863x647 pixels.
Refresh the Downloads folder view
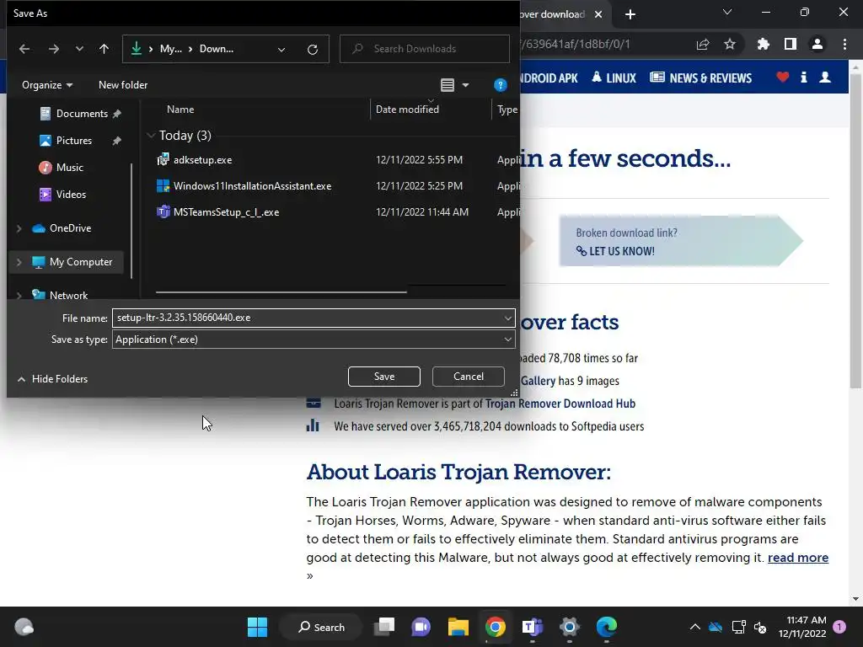[x=313, y=50]
